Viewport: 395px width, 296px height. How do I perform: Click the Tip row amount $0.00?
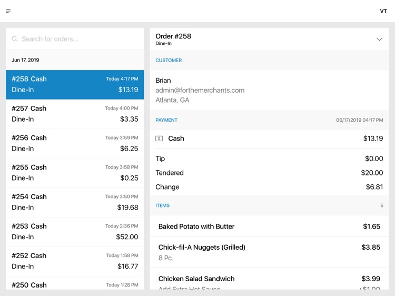point(374,159)
